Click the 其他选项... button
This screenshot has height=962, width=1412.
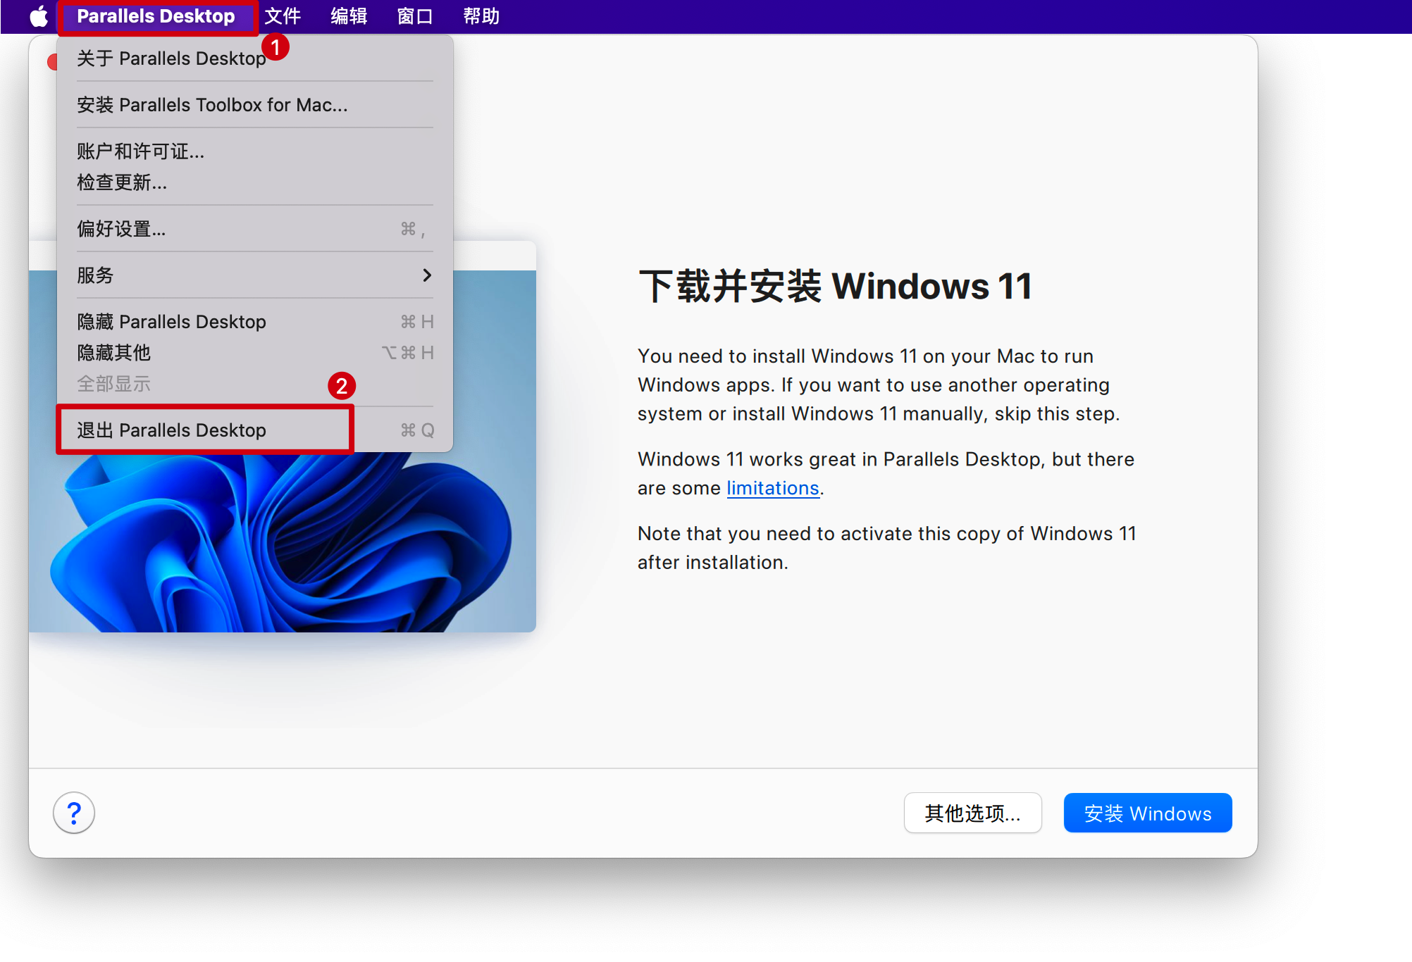point(972,813)
